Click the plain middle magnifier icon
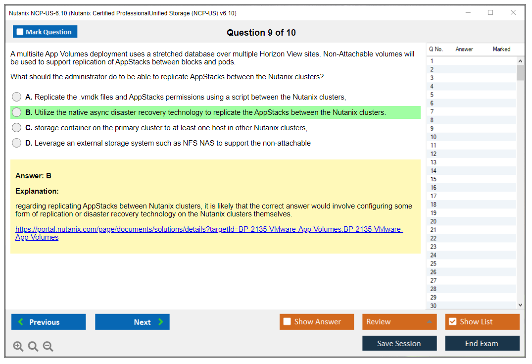 point(33,346)
